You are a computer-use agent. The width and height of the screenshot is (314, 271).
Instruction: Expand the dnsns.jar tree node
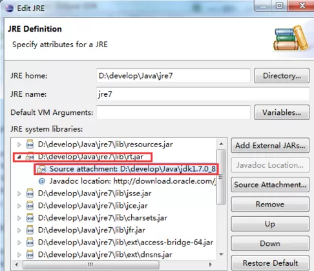[19, 255]
